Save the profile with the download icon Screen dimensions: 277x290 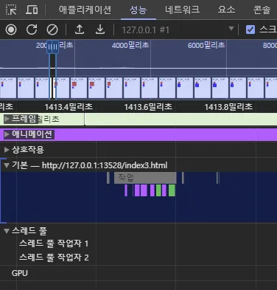pos(100,30)
